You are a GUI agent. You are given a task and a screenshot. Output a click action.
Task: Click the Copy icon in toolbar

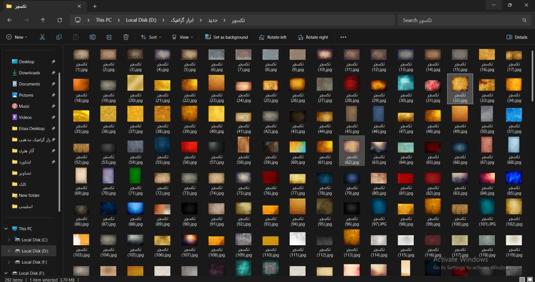pos(59,37)
